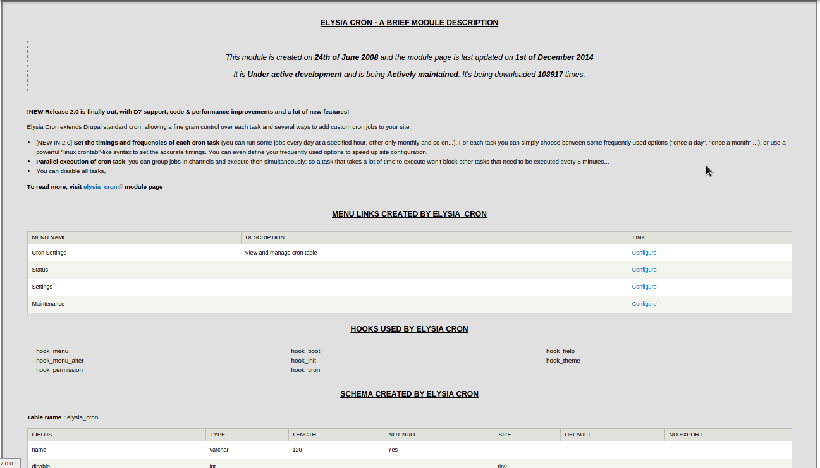Click the external link icon beside elysia_cron

point(121,187)
